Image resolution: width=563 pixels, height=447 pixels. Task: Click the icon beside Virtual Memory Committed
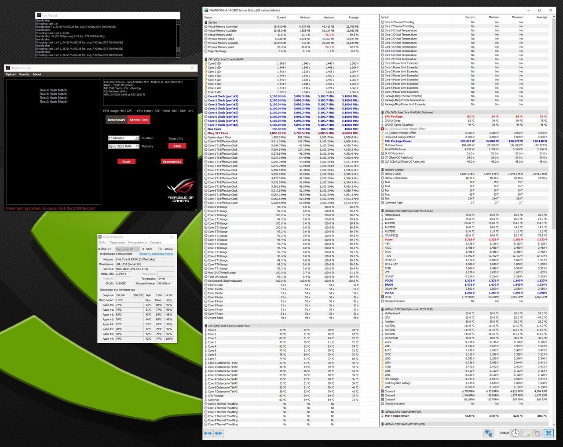(206, 26)
